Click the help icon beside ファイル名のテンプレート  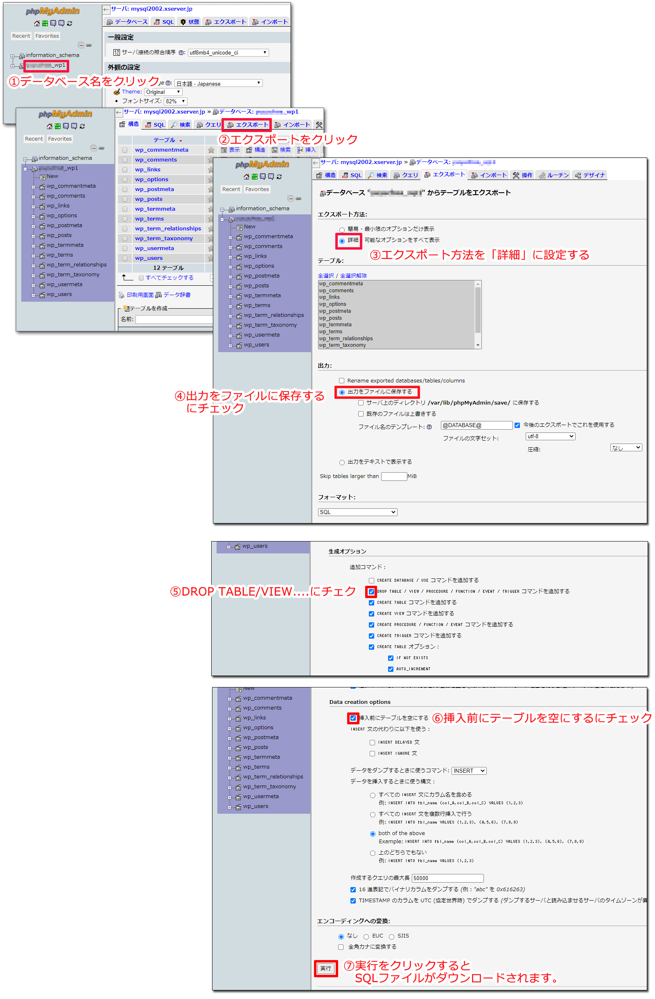pos(429,427)
